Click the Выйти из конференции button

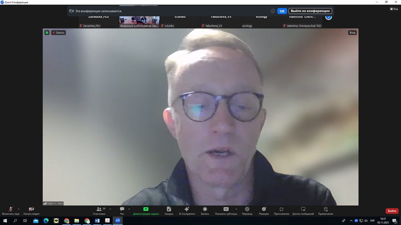310,11
